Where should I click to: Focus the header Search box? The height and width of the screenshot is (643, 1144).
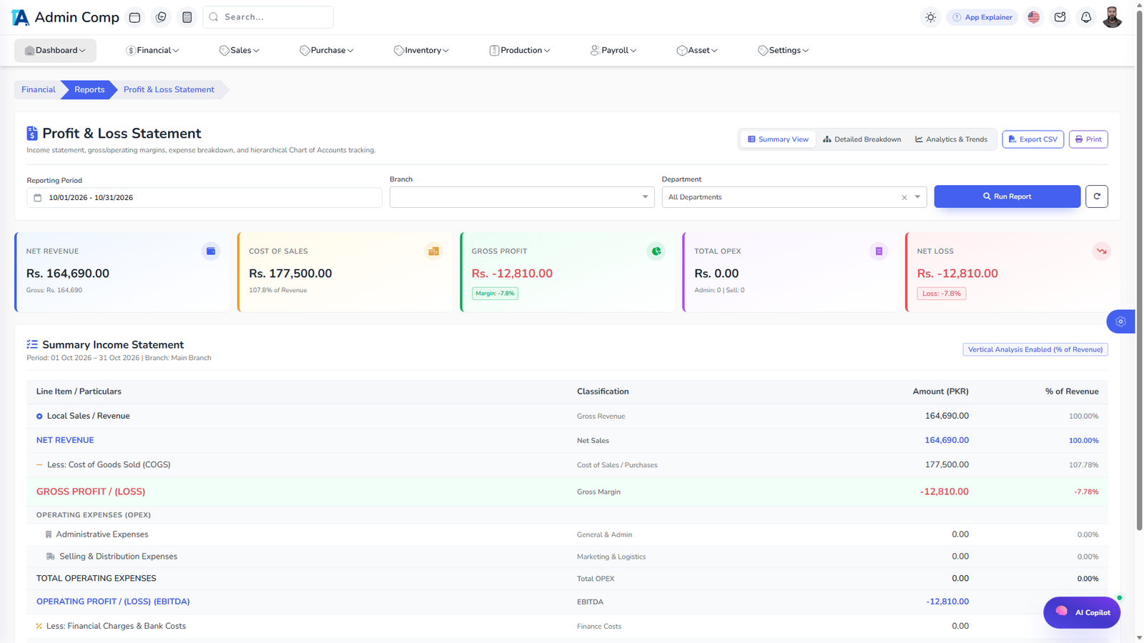(x=268, y=17)
